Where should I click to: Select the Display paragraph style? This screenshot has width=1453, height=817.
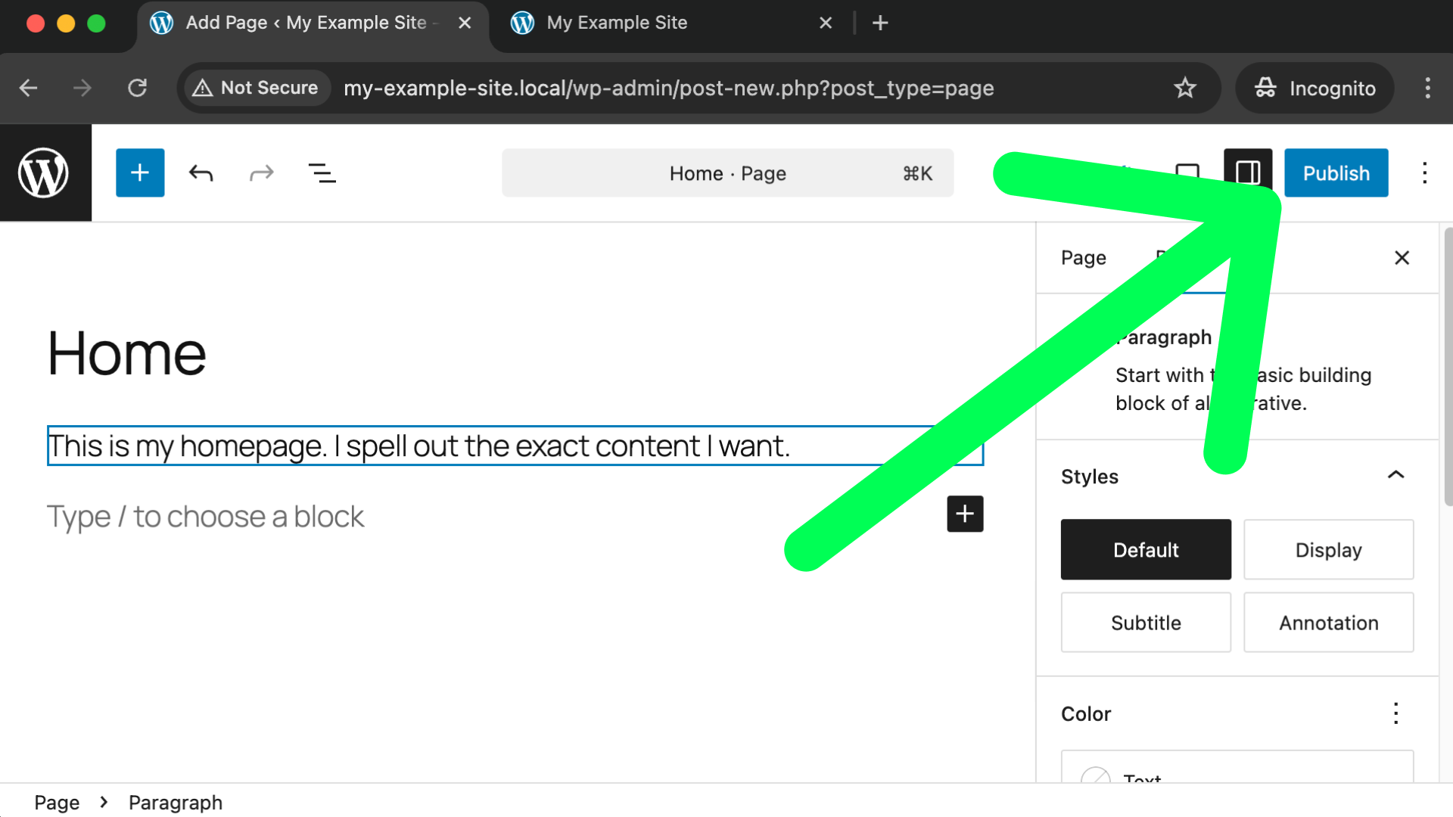pyautogui.click(x=1328, y=550)
